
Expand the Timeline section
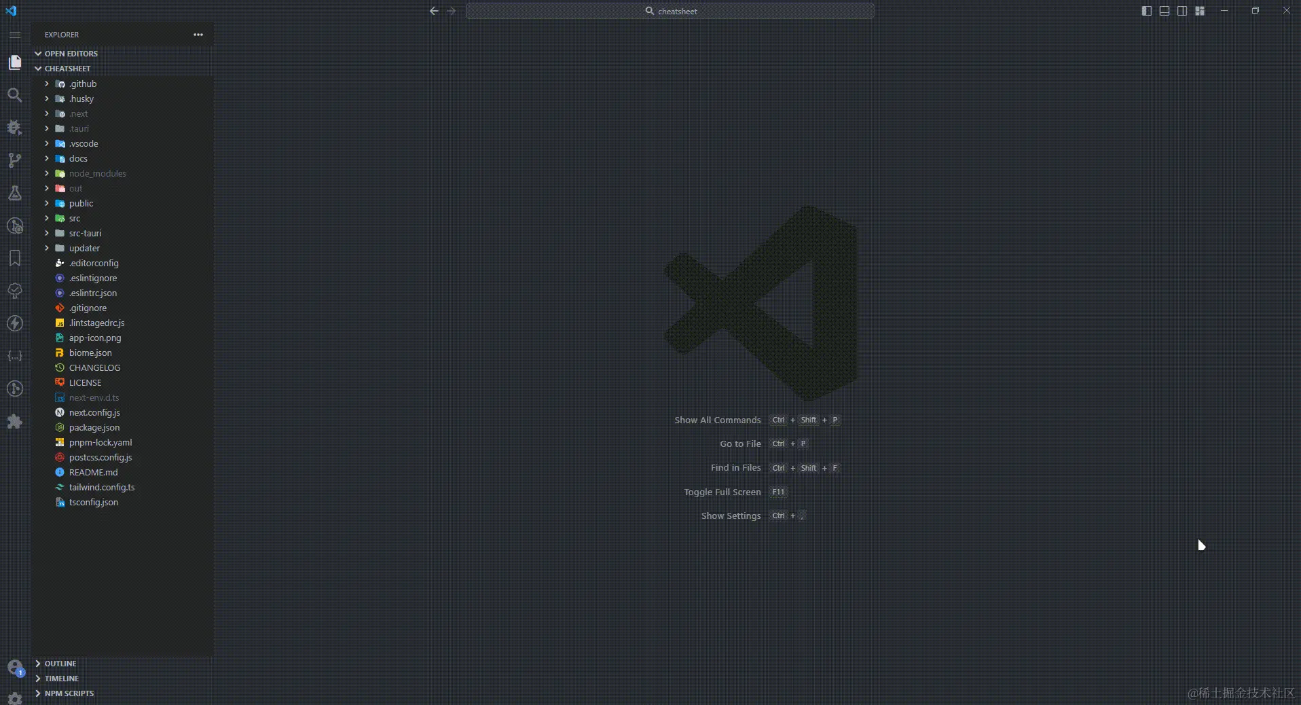tap(122, 679)
